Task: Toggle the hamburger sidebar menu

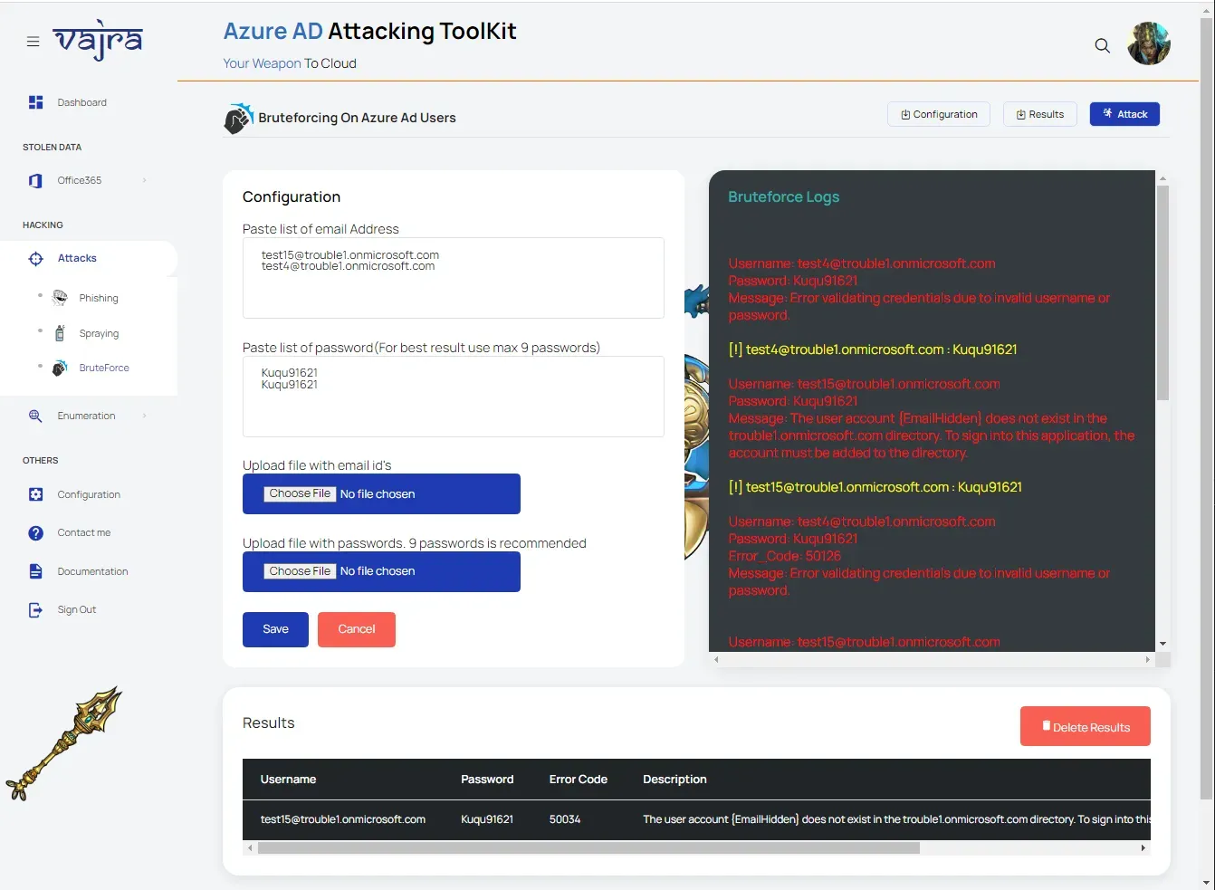Action: pyautogui.click(x=33, y=42)
